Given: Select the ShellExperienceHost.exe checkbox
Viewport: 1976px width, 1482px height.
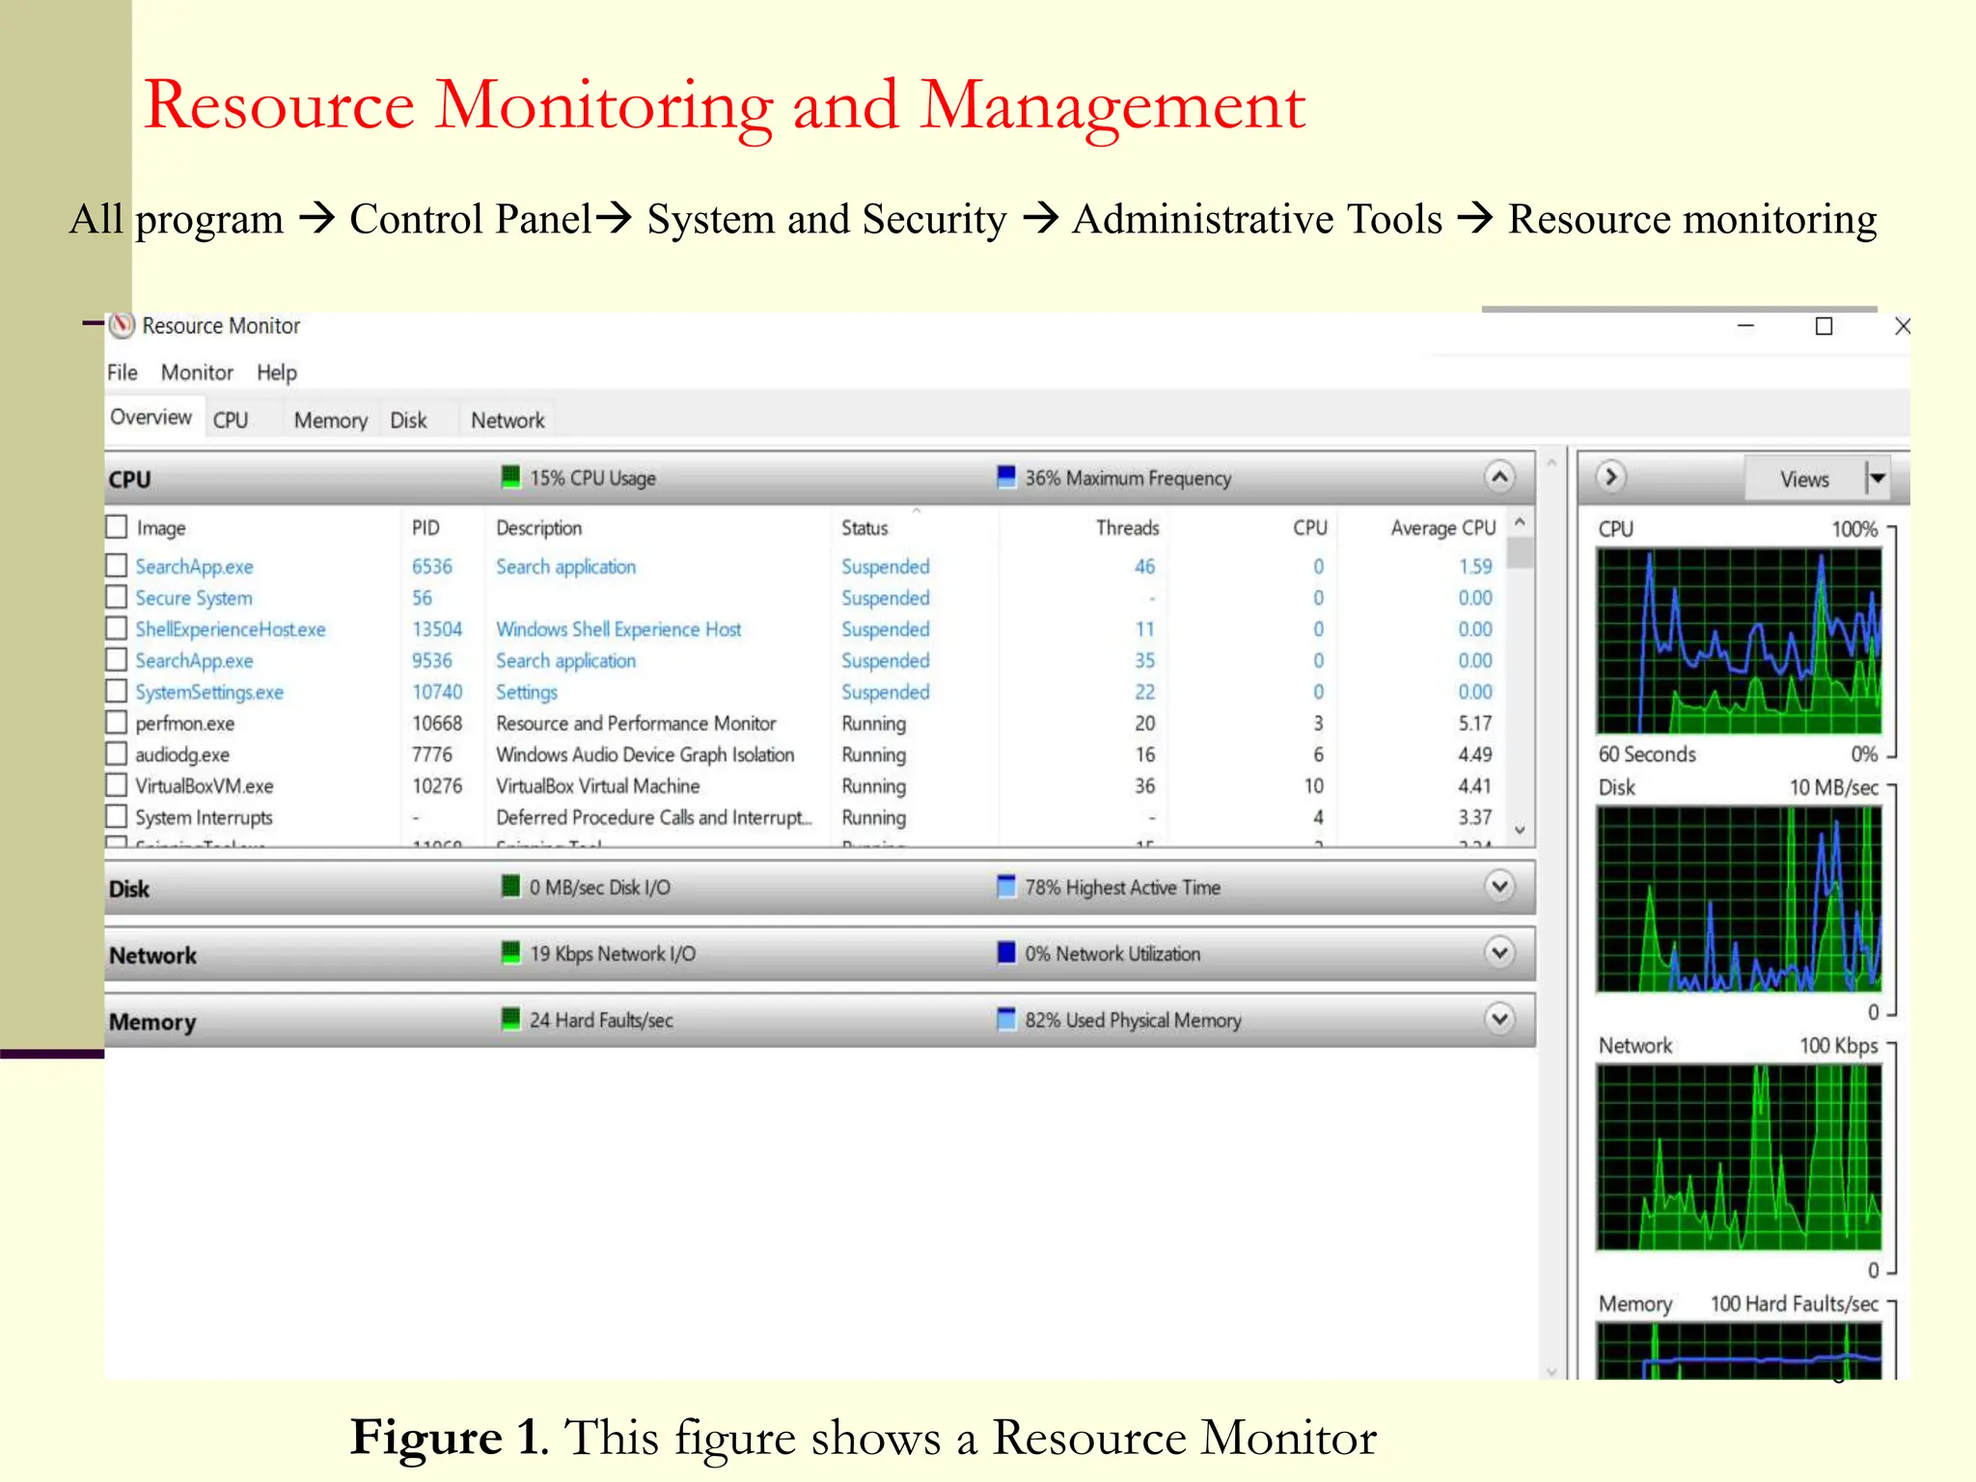Looking at the screenshot, I should pos(116,628).
